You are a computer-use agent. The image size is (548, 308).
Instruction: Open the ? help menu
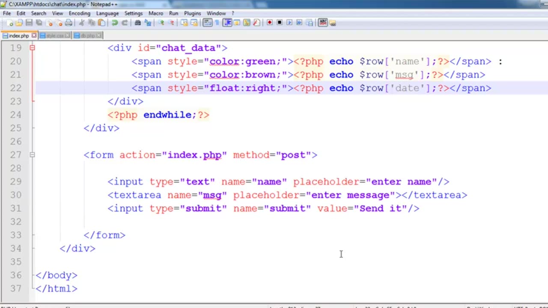tap(233, 13)
